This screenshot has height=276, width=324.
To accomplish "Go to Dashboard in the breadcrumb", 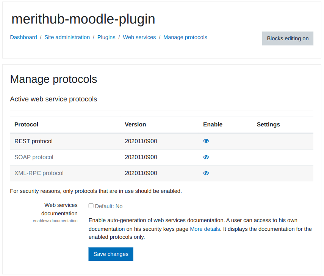I will click(23, 37).
